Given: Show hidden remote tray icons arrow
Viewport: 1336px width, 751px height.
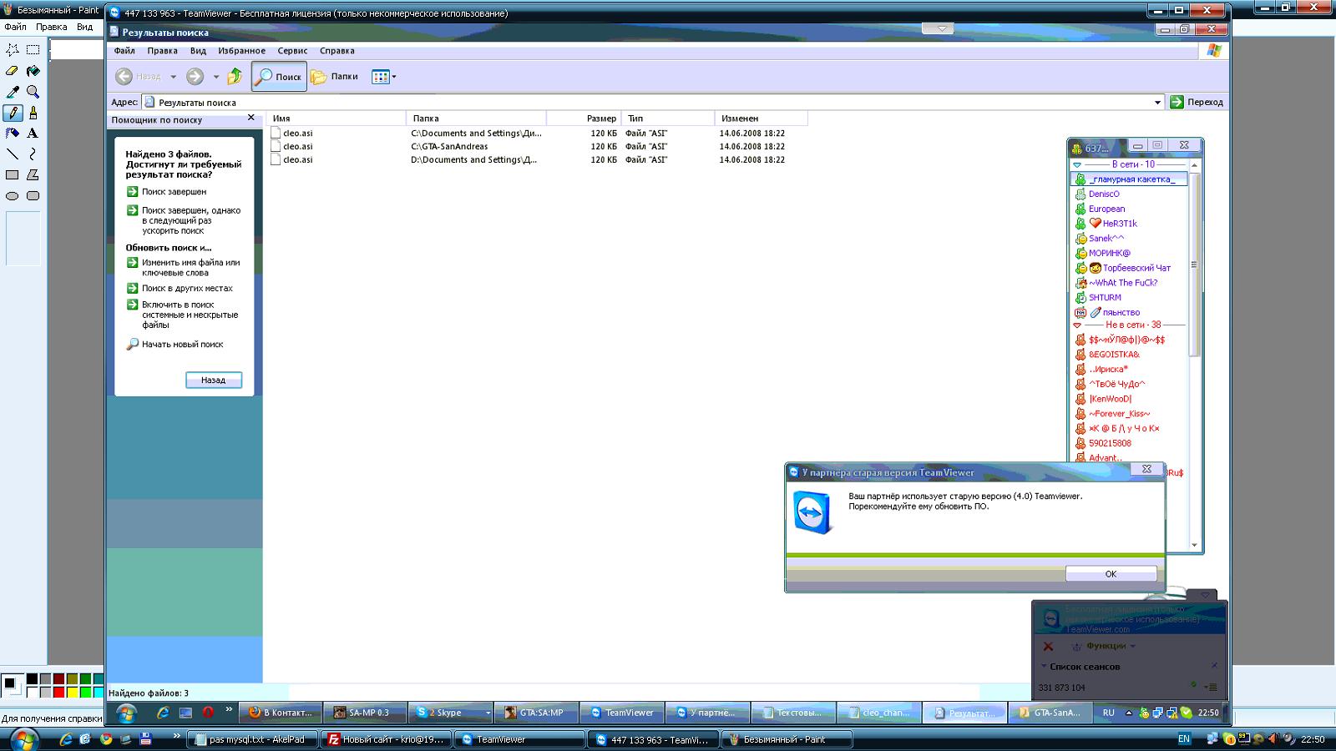Looking at the screenshot, I should [x=1129, y=713].
